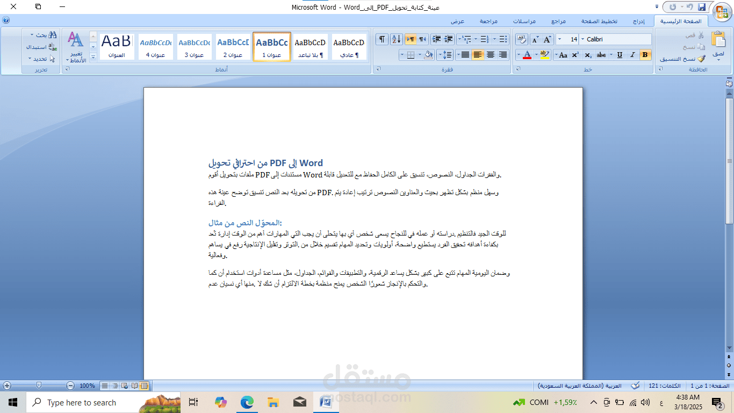
Task: Toggle Bold formatting (B)
Action: point(645,55)
